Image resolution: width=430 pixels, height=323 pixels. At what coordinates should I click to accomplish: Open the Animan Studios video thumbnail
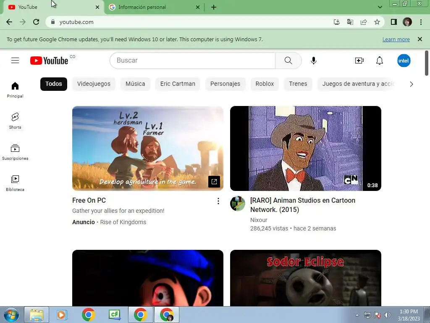point(306,148)
